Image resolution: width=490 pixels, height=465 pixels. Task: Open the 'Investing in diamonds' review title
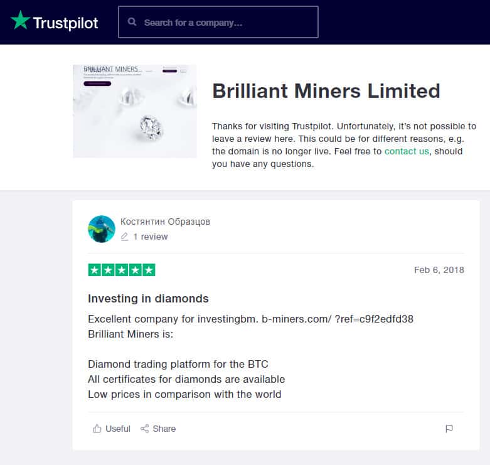click(x=148, y=299)
